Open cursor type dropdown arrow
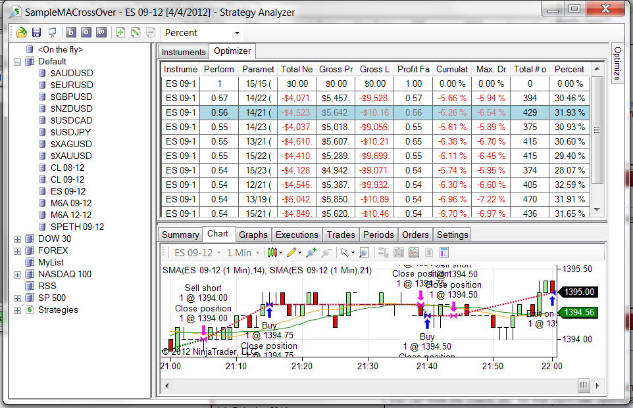 click(x=353, y=253)
